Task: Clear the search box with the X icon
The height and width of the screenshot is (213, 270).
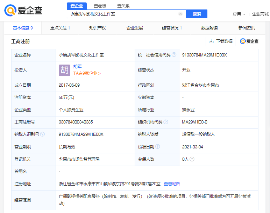Action: tap(180, 14)
